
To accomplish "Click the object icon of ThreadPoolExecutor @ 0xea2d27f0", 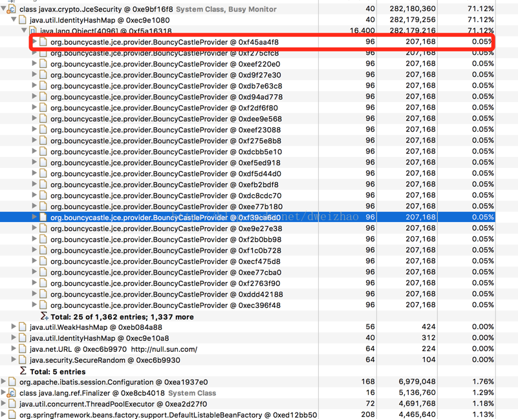I will [12, 404].
